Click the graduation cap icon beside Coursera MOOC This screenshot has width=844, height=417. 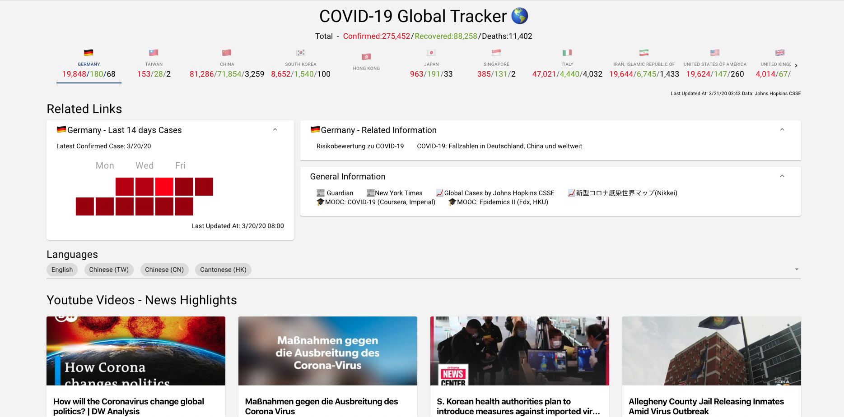[321, 202]
